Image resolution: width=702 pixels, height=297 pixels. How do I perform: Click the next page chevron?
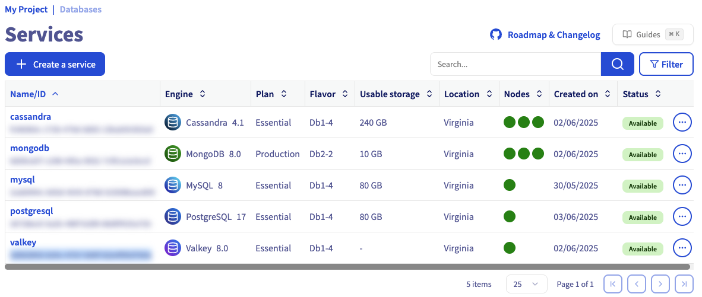pos(660,284)
